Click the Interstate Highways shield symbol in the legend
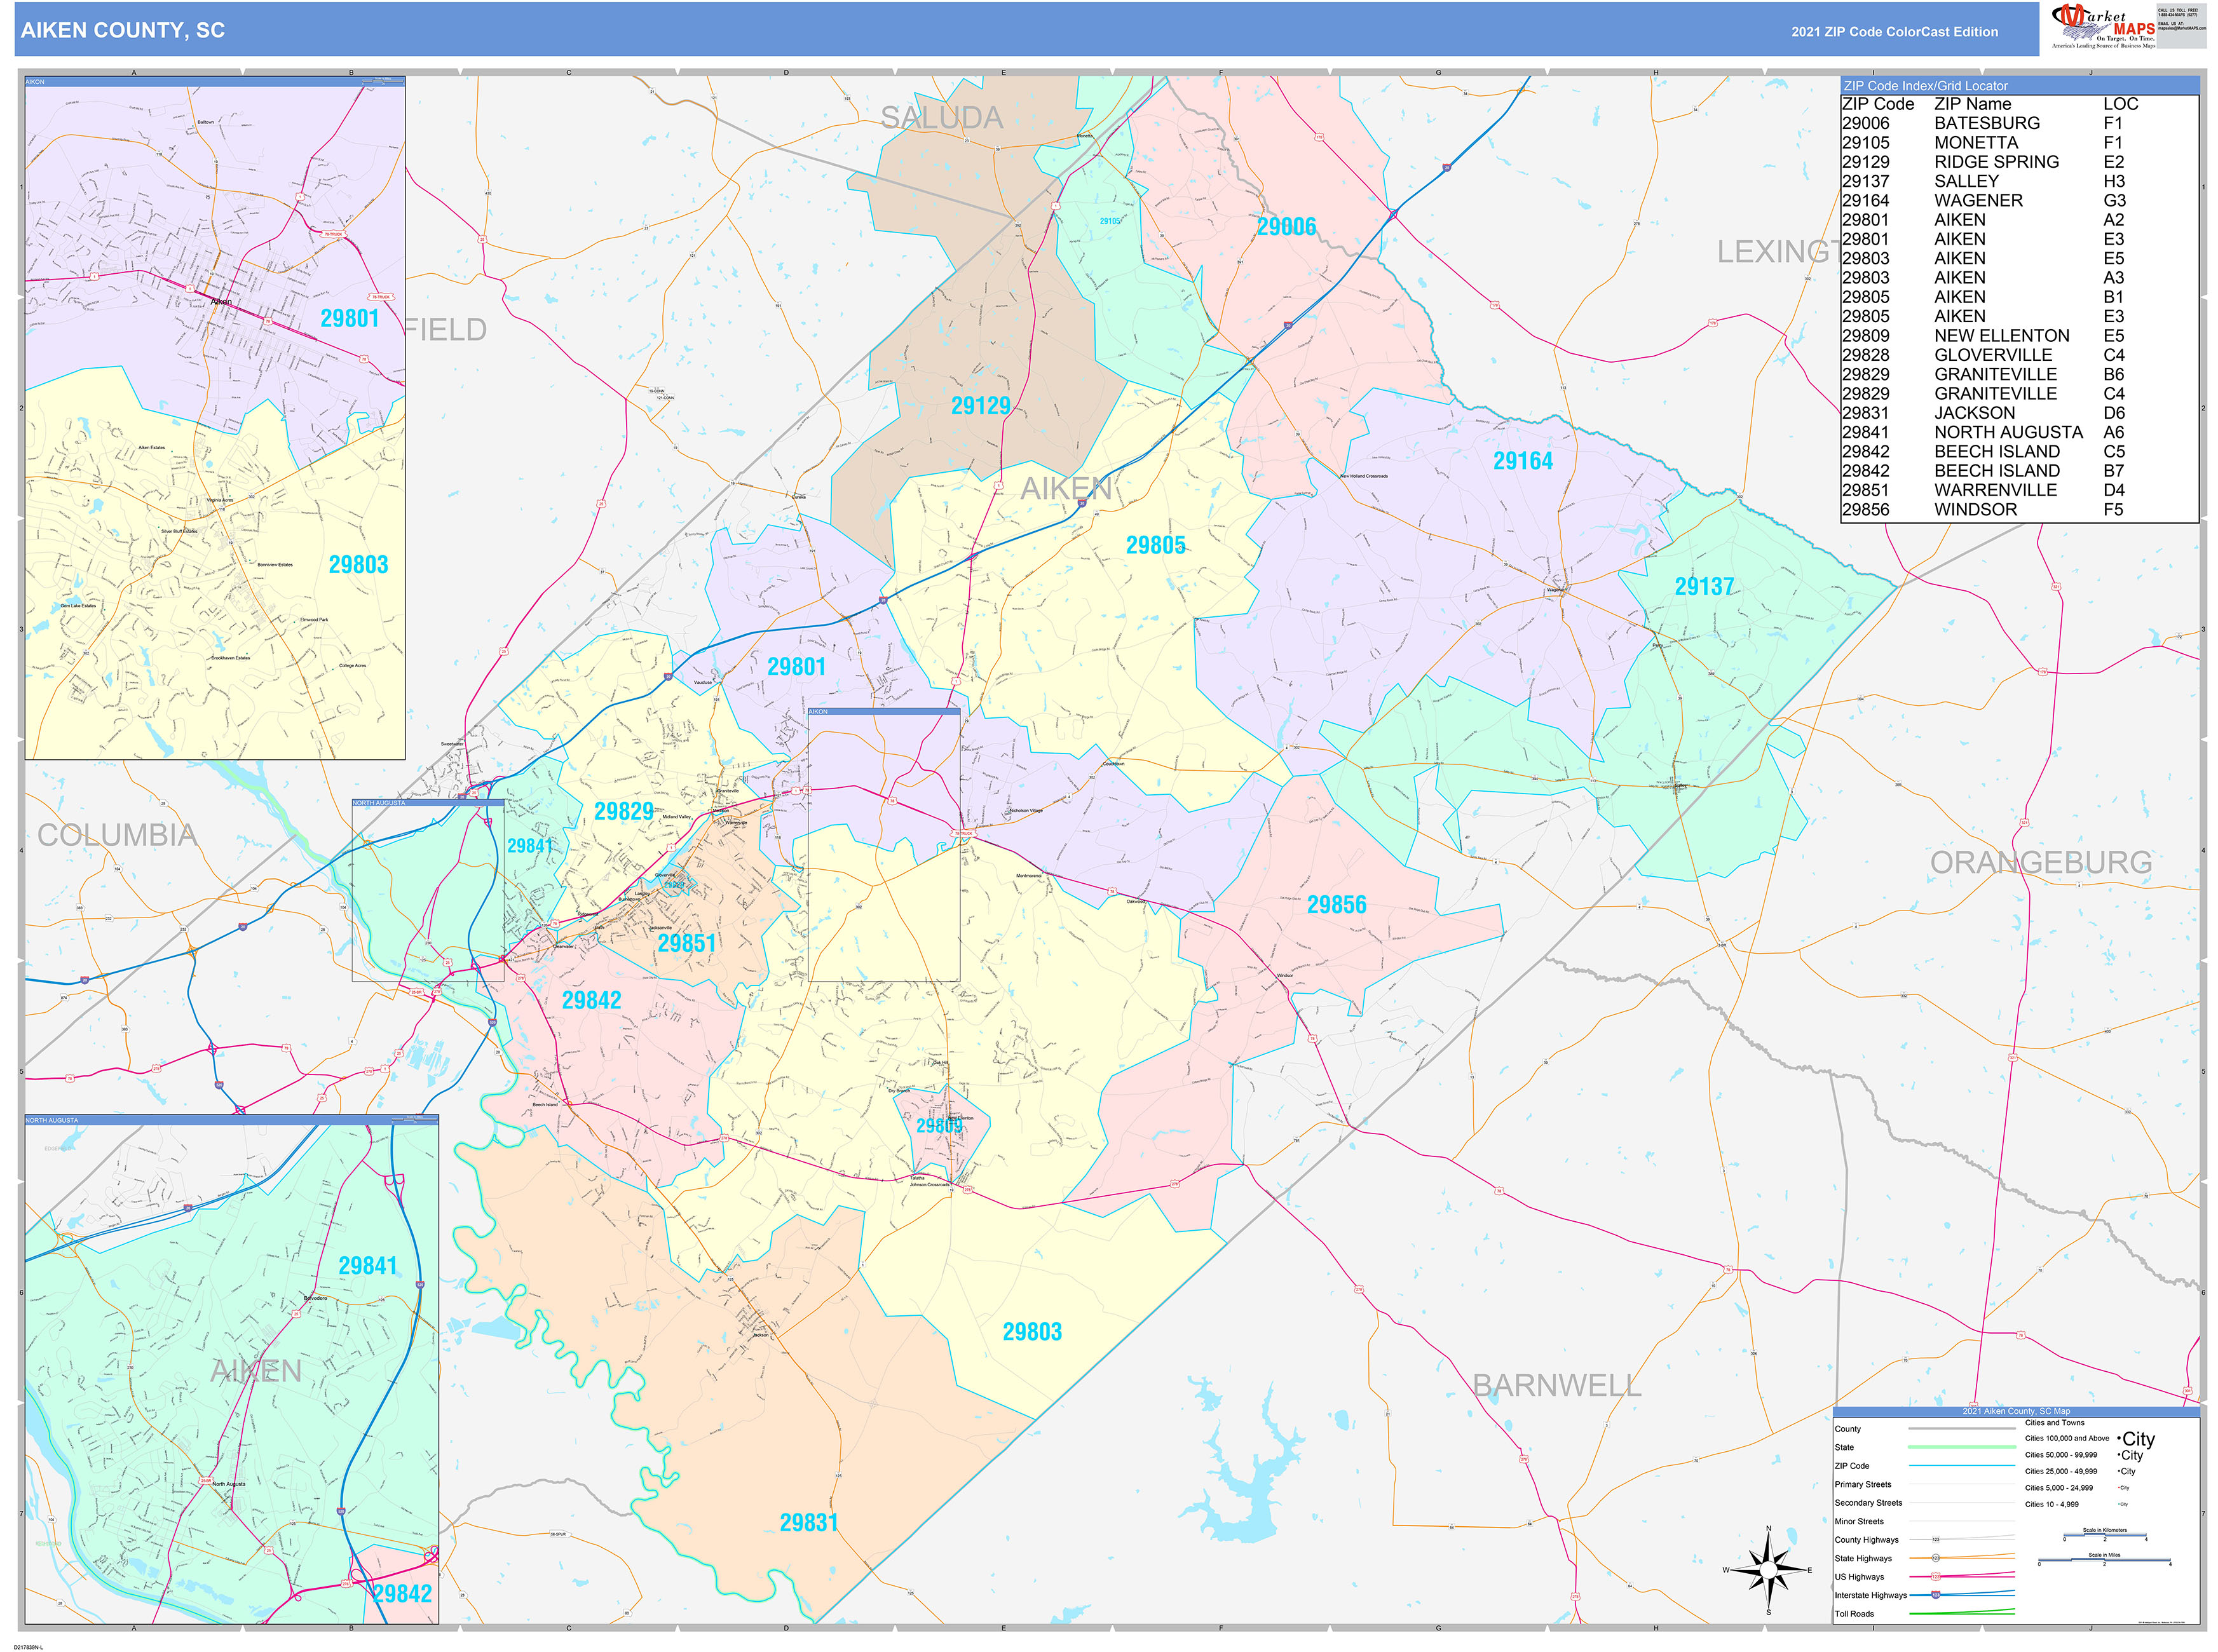 [x=1936, y=1595]
